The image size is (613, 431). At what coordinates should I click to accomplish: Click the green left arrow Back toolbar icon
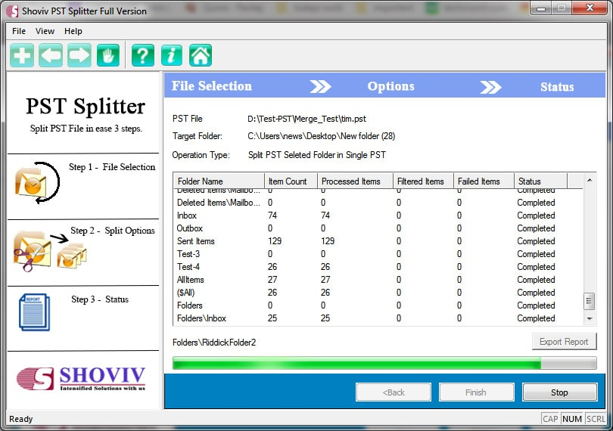pyautogui.click(x=51, y=55)
